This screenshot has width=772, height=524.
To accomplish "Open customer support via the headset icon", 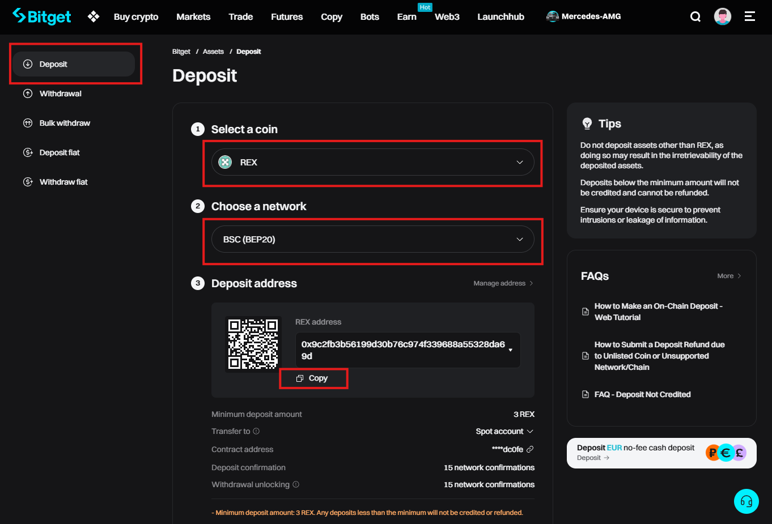I will click(746, 501).
